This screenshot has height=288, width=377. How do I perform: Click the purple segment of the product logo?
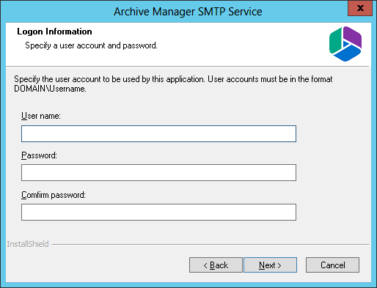(353, 37)
